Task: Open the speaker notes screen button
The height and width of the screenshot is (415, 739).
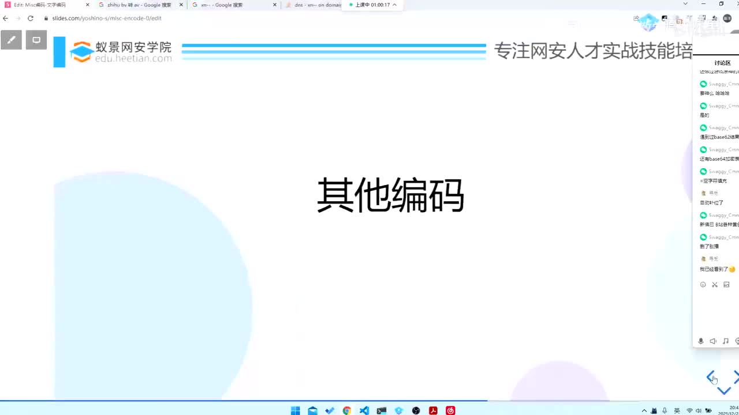Action: 36,40
